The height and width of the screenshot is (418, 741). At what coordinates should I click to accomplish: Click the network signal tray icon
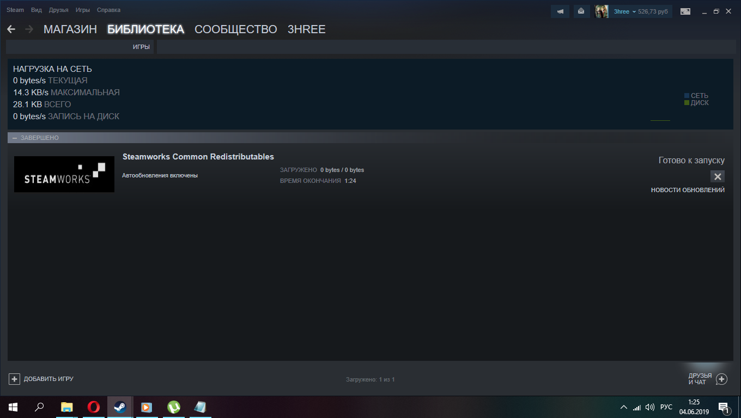637,407
